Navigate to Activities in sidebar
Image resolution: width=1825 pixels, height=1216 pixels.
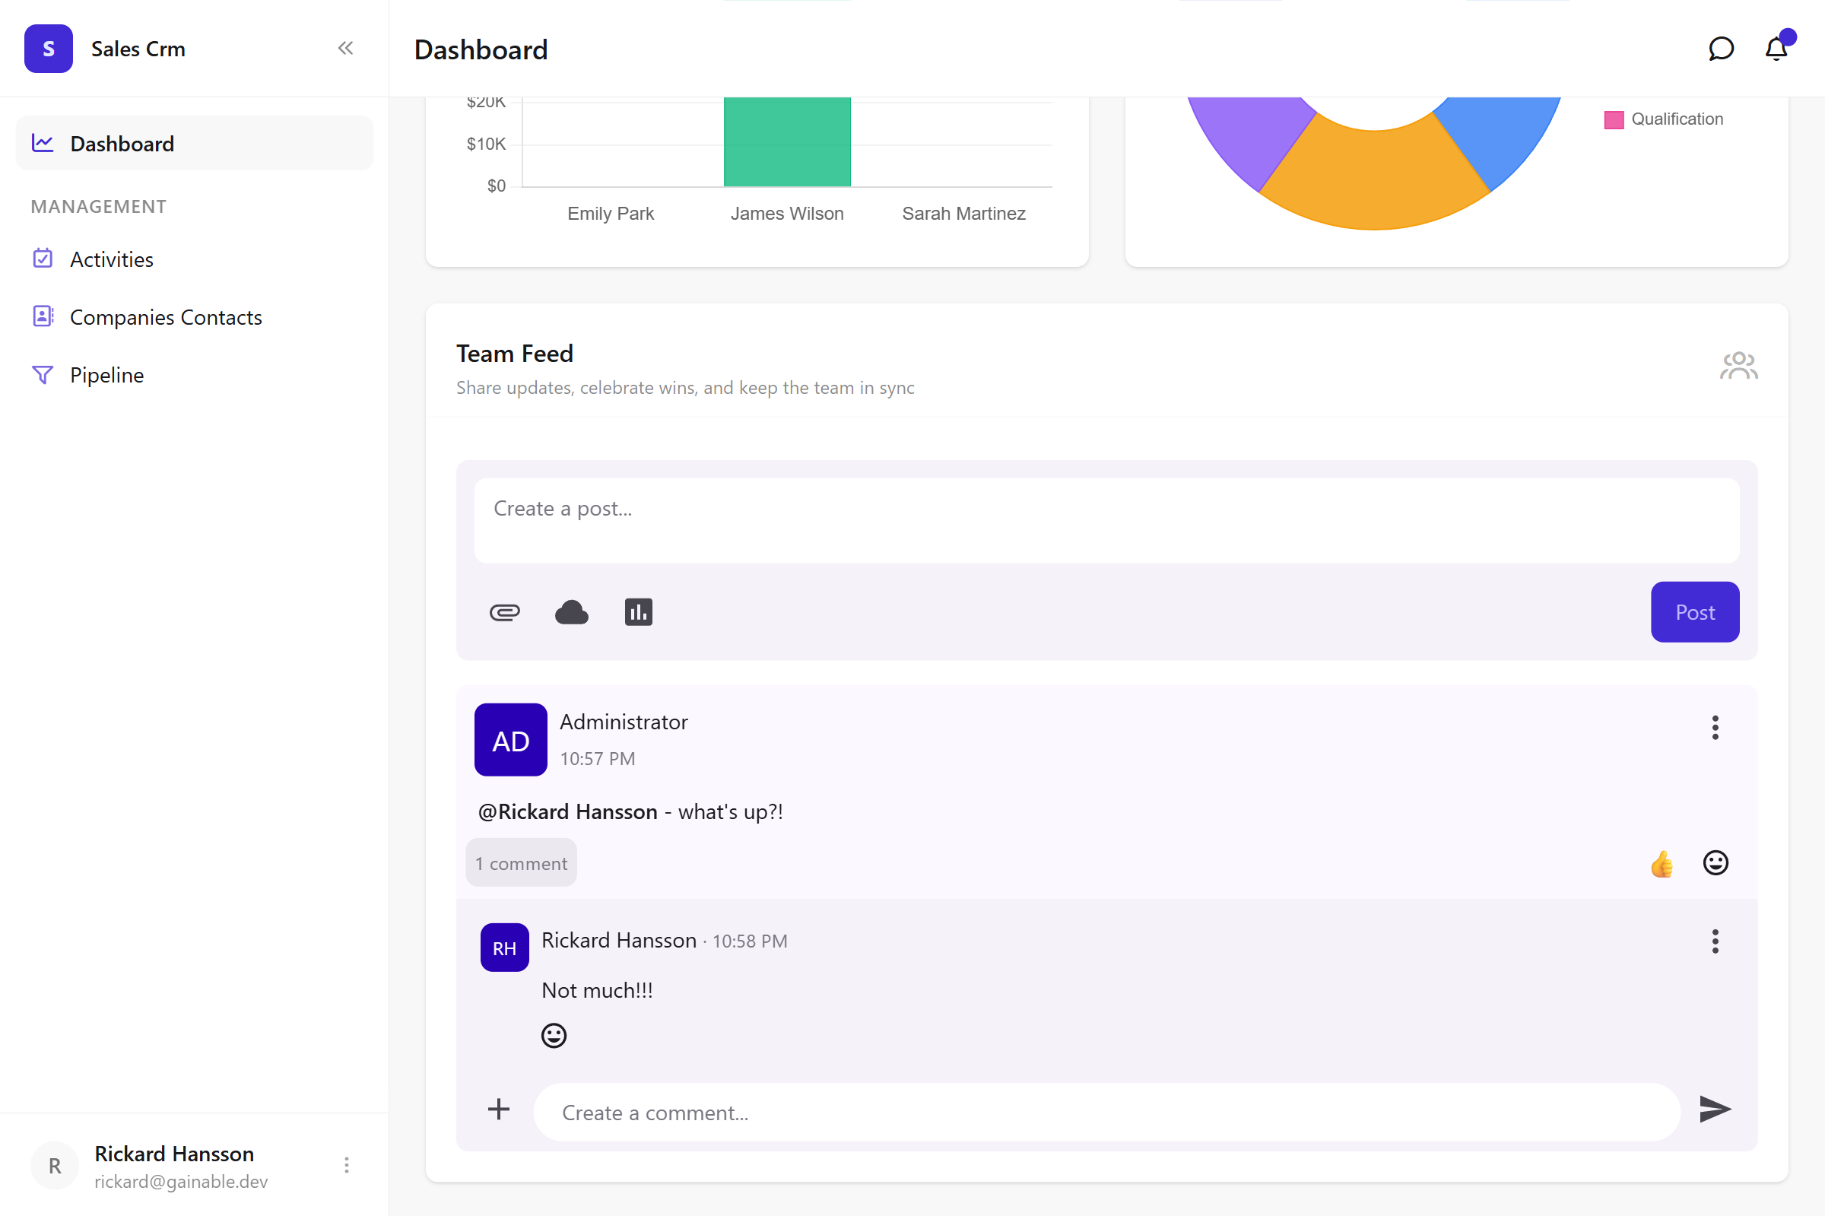tap(112, 259)
